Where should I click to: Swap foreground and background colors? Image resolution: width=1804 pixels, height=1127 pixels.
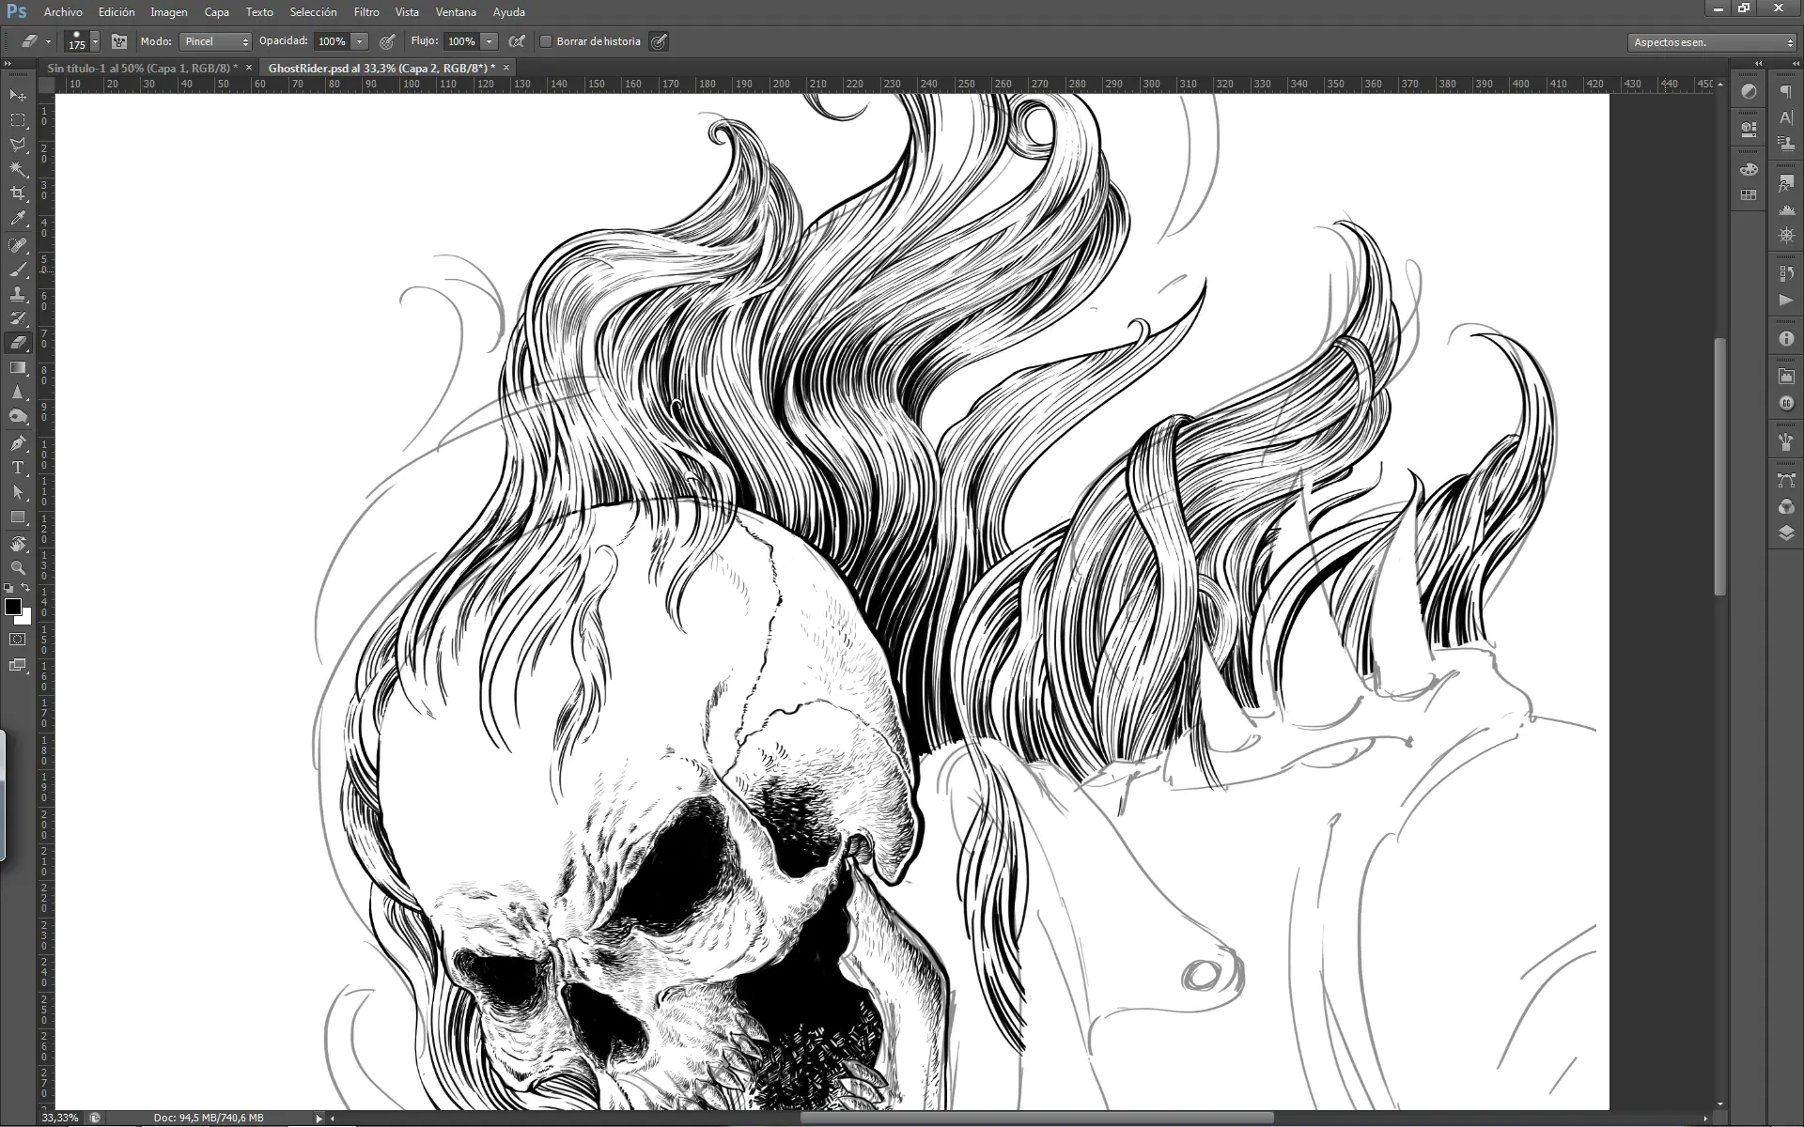[26, 588]
